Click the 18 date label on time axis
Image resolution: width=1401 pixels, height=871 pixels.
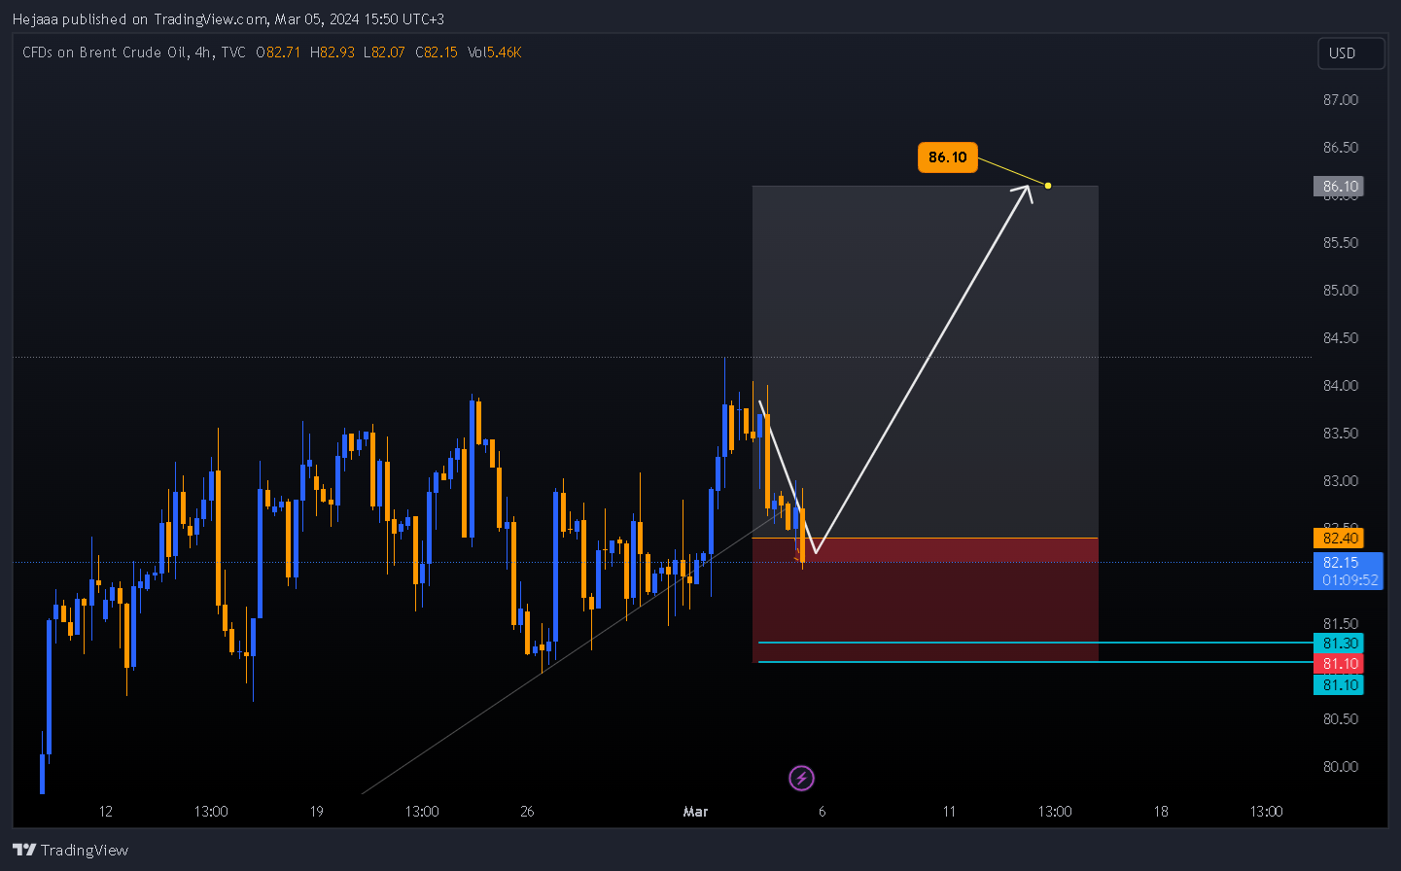pyautogui.click(x=1161, y=811)
